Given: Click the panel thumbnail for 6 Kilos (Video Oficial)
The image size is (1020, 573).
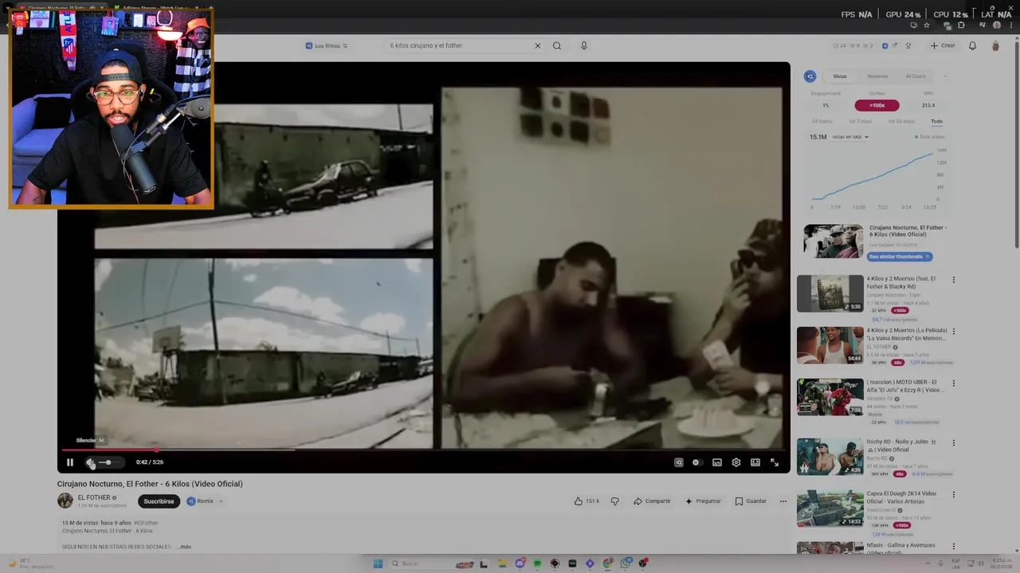Looking at the screenshot, I should coord(834,241).
